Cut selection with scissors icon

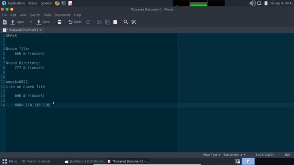point(99,22)
